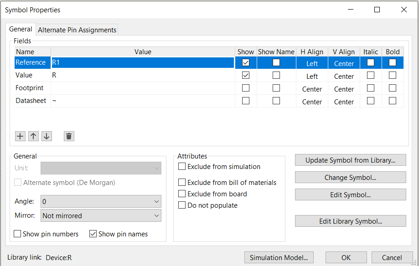
Task: Click the delete field trash icon
Action: (x=69, y=136)
